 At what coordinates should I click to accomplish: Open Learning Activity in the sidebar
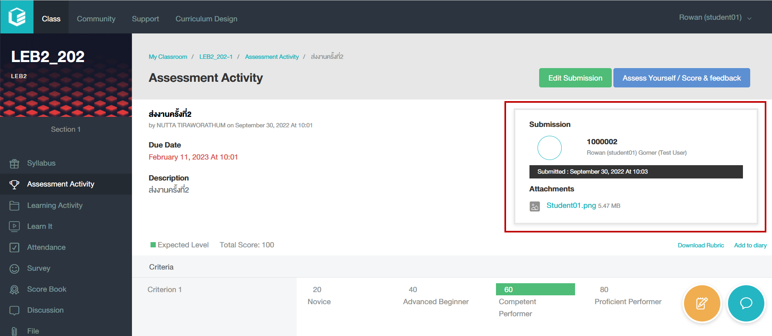click(66, 205)
